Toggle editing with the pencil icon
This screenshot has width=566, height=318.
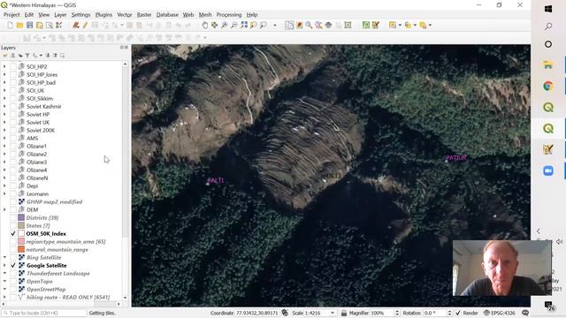[85, 26]
